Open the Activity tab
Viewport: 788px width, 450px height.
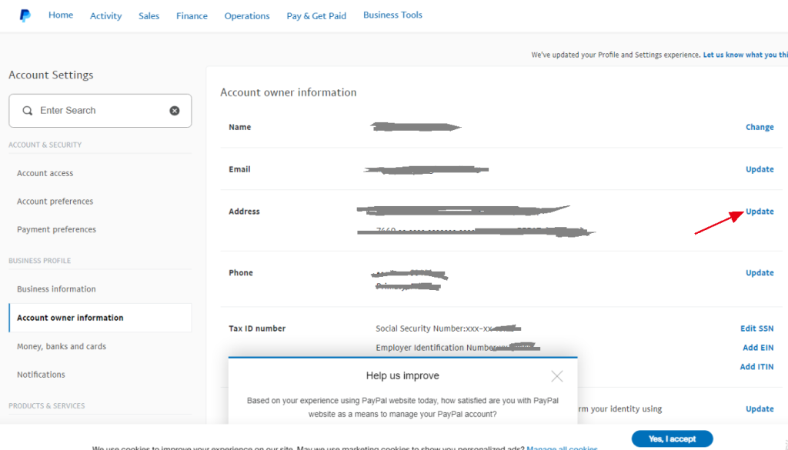[105, 16]
